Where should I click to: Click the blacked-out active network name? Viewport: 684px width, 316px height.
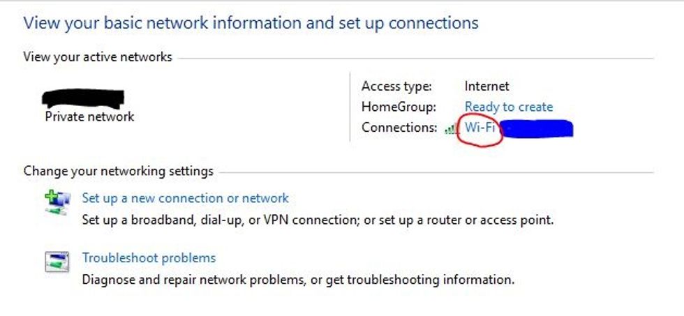coord(83,98)
